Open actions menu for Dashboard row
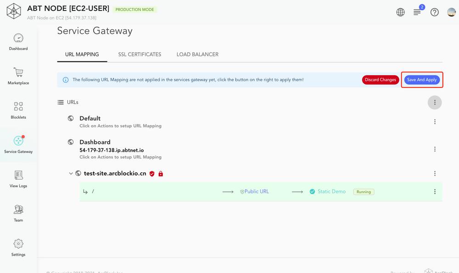 pyautogui.click(x=435, y=149)
